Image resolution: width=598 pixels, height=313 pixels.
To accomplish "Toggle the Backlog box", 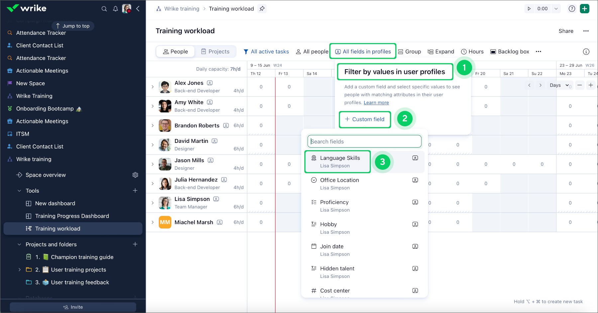I will pyautogui.click(x=510, y=51).
